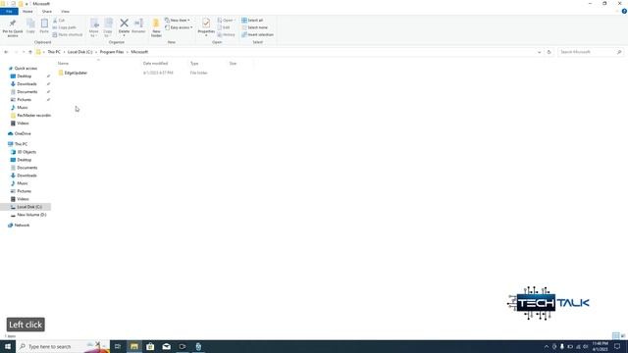The height and width of the screenshot is (353, 628).
Task: Click Program Files in the breadcrumb
Action: point(112,52)
